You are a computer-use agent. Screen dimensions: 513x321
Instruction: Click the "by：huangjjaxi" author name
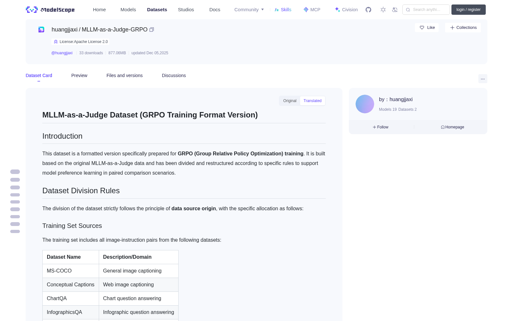(x=396, y=100)
